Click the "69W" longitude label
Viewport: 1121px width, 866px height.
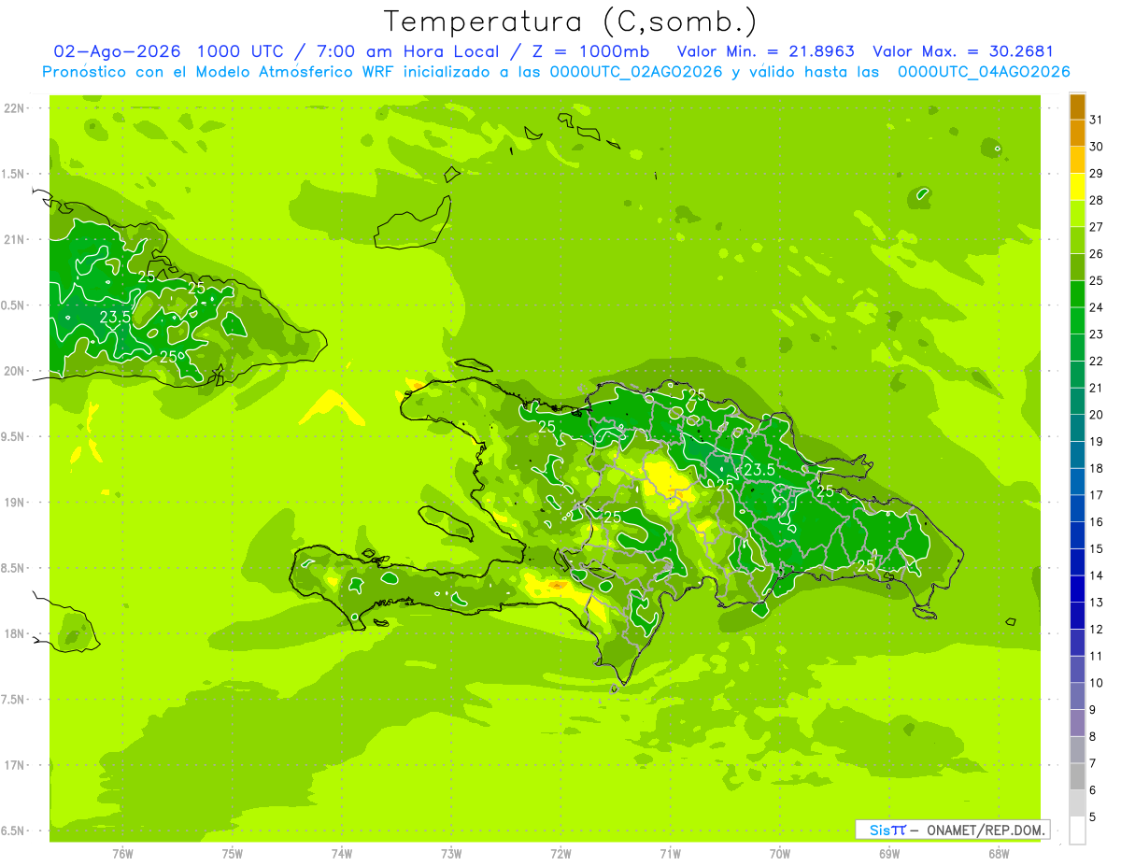pyautogui.click(x=889, y=853)
